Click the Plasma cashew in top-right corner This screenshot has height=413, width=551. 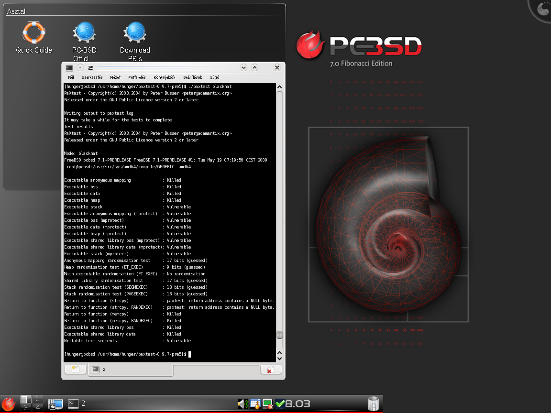[x=541, y=10]
